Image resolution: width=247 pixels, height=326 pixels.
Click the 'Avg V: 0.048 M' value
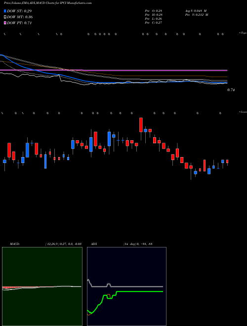pyautogui.click(x=196, y=11)
